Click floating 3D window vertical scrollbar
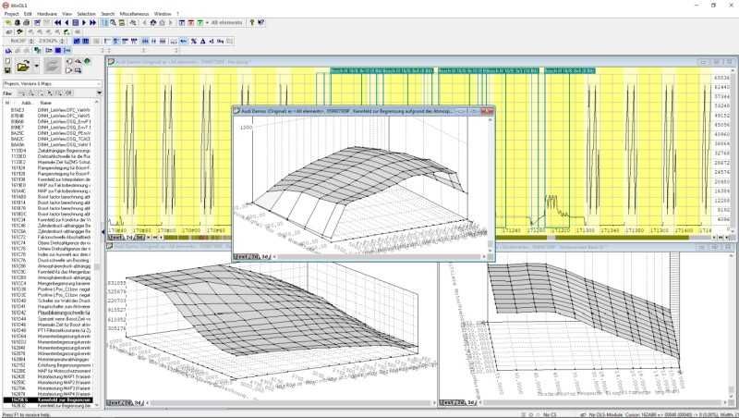This screenshot has width=739, height=418. coord(491,184)
